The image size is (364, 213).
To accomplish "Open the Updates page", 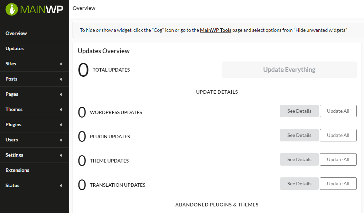I will 15,48.
